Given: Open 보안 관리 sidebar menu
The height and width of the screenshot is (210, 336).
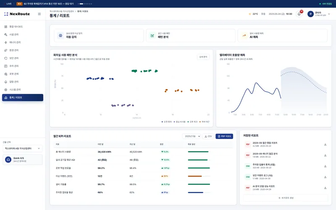Looking at the screenshot, I should pos(23,58).
